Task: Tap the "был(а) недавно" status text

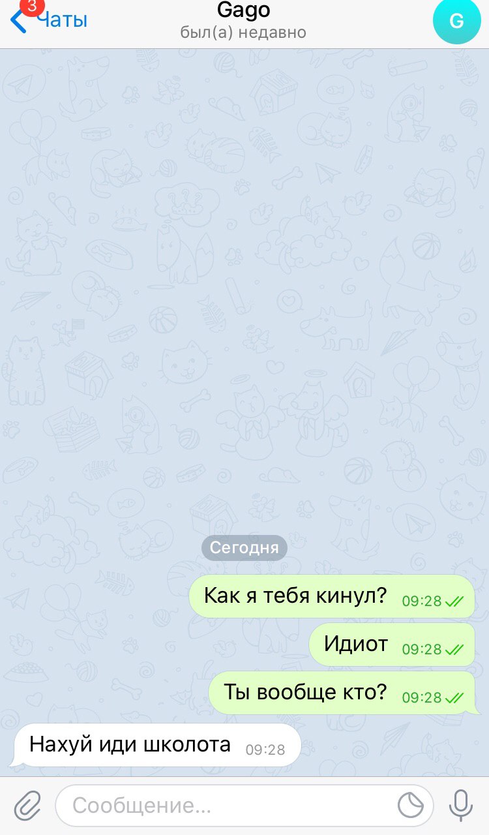Action: [x=243, y=32]
